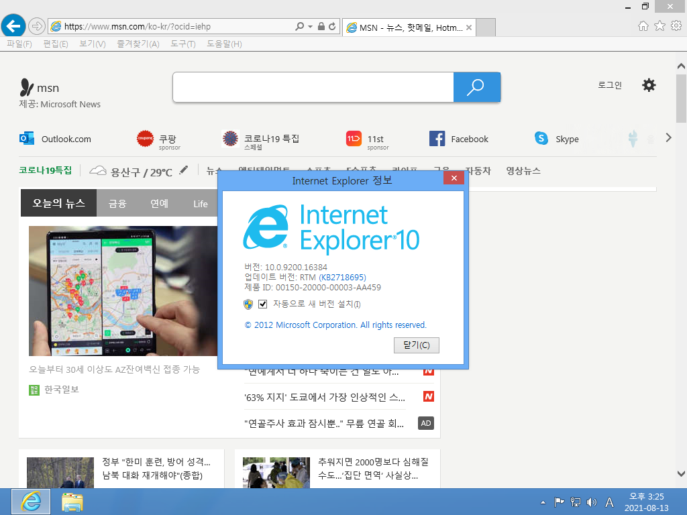Open the Facebook shortcut
Viewport: 687px width, 515px height.
click(x=459, y=139)
